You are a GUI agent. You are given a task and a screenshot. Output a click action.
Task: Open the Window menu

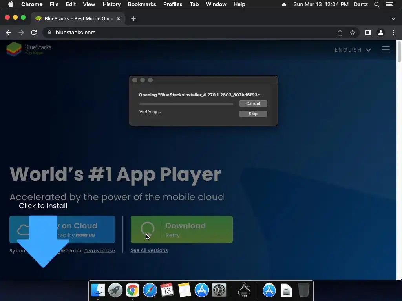tap(216, 4)
